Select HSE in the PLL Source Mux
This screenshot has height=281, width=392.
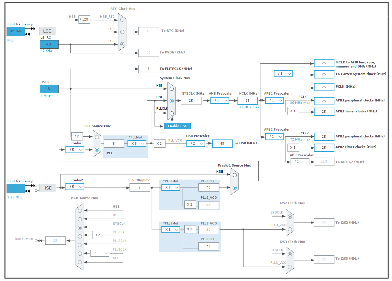click(x=96, y=150)
